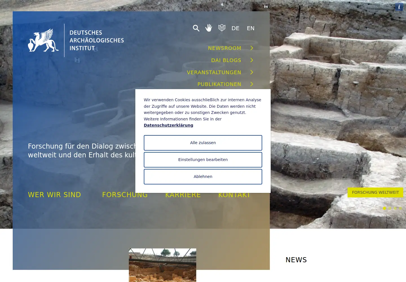
Task: Expand the DAI Blogs chevron
Action: [252, 60]
